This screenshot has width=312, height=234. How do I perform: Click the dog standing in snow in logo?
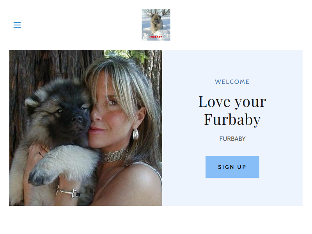coord(156,23)
